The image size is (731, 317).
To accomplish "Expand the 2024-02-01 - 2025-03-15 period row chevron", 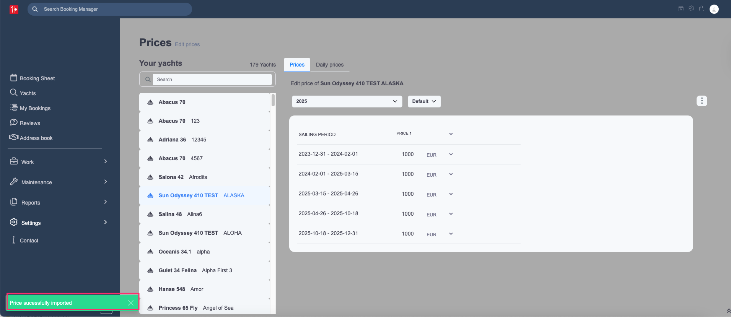I will click(451, 174).
